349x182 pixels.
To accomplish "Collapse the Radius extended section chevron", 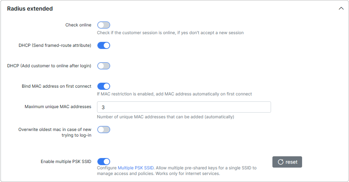I will pos(341,8).
